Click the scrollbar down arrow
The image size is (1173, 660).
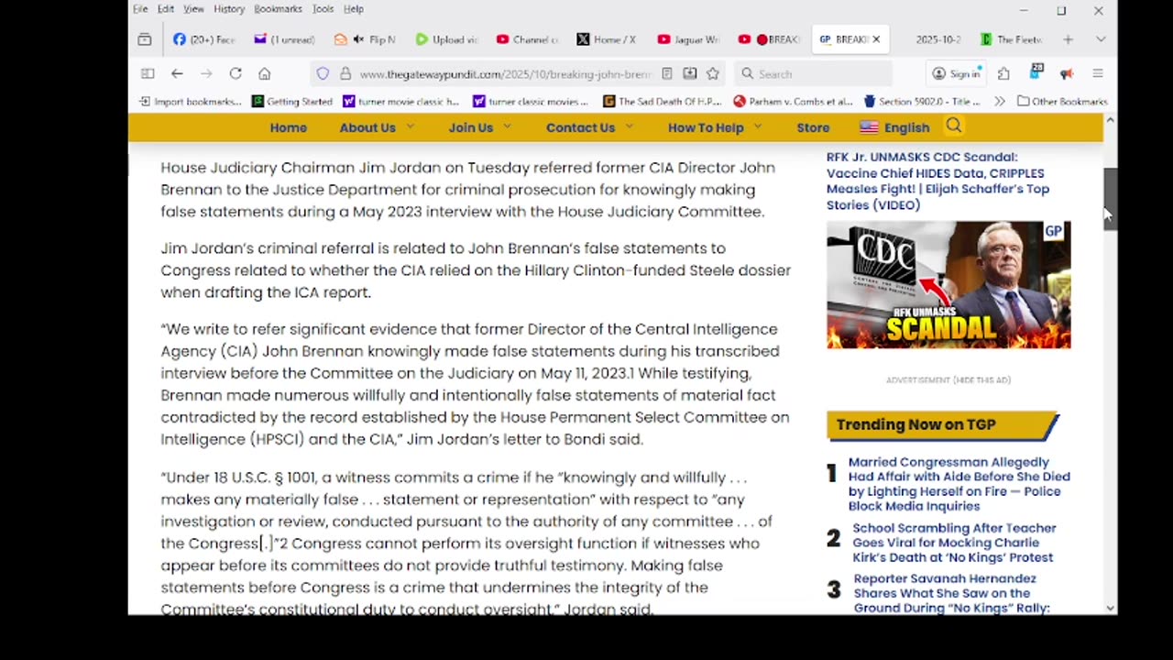[1111, 608]
